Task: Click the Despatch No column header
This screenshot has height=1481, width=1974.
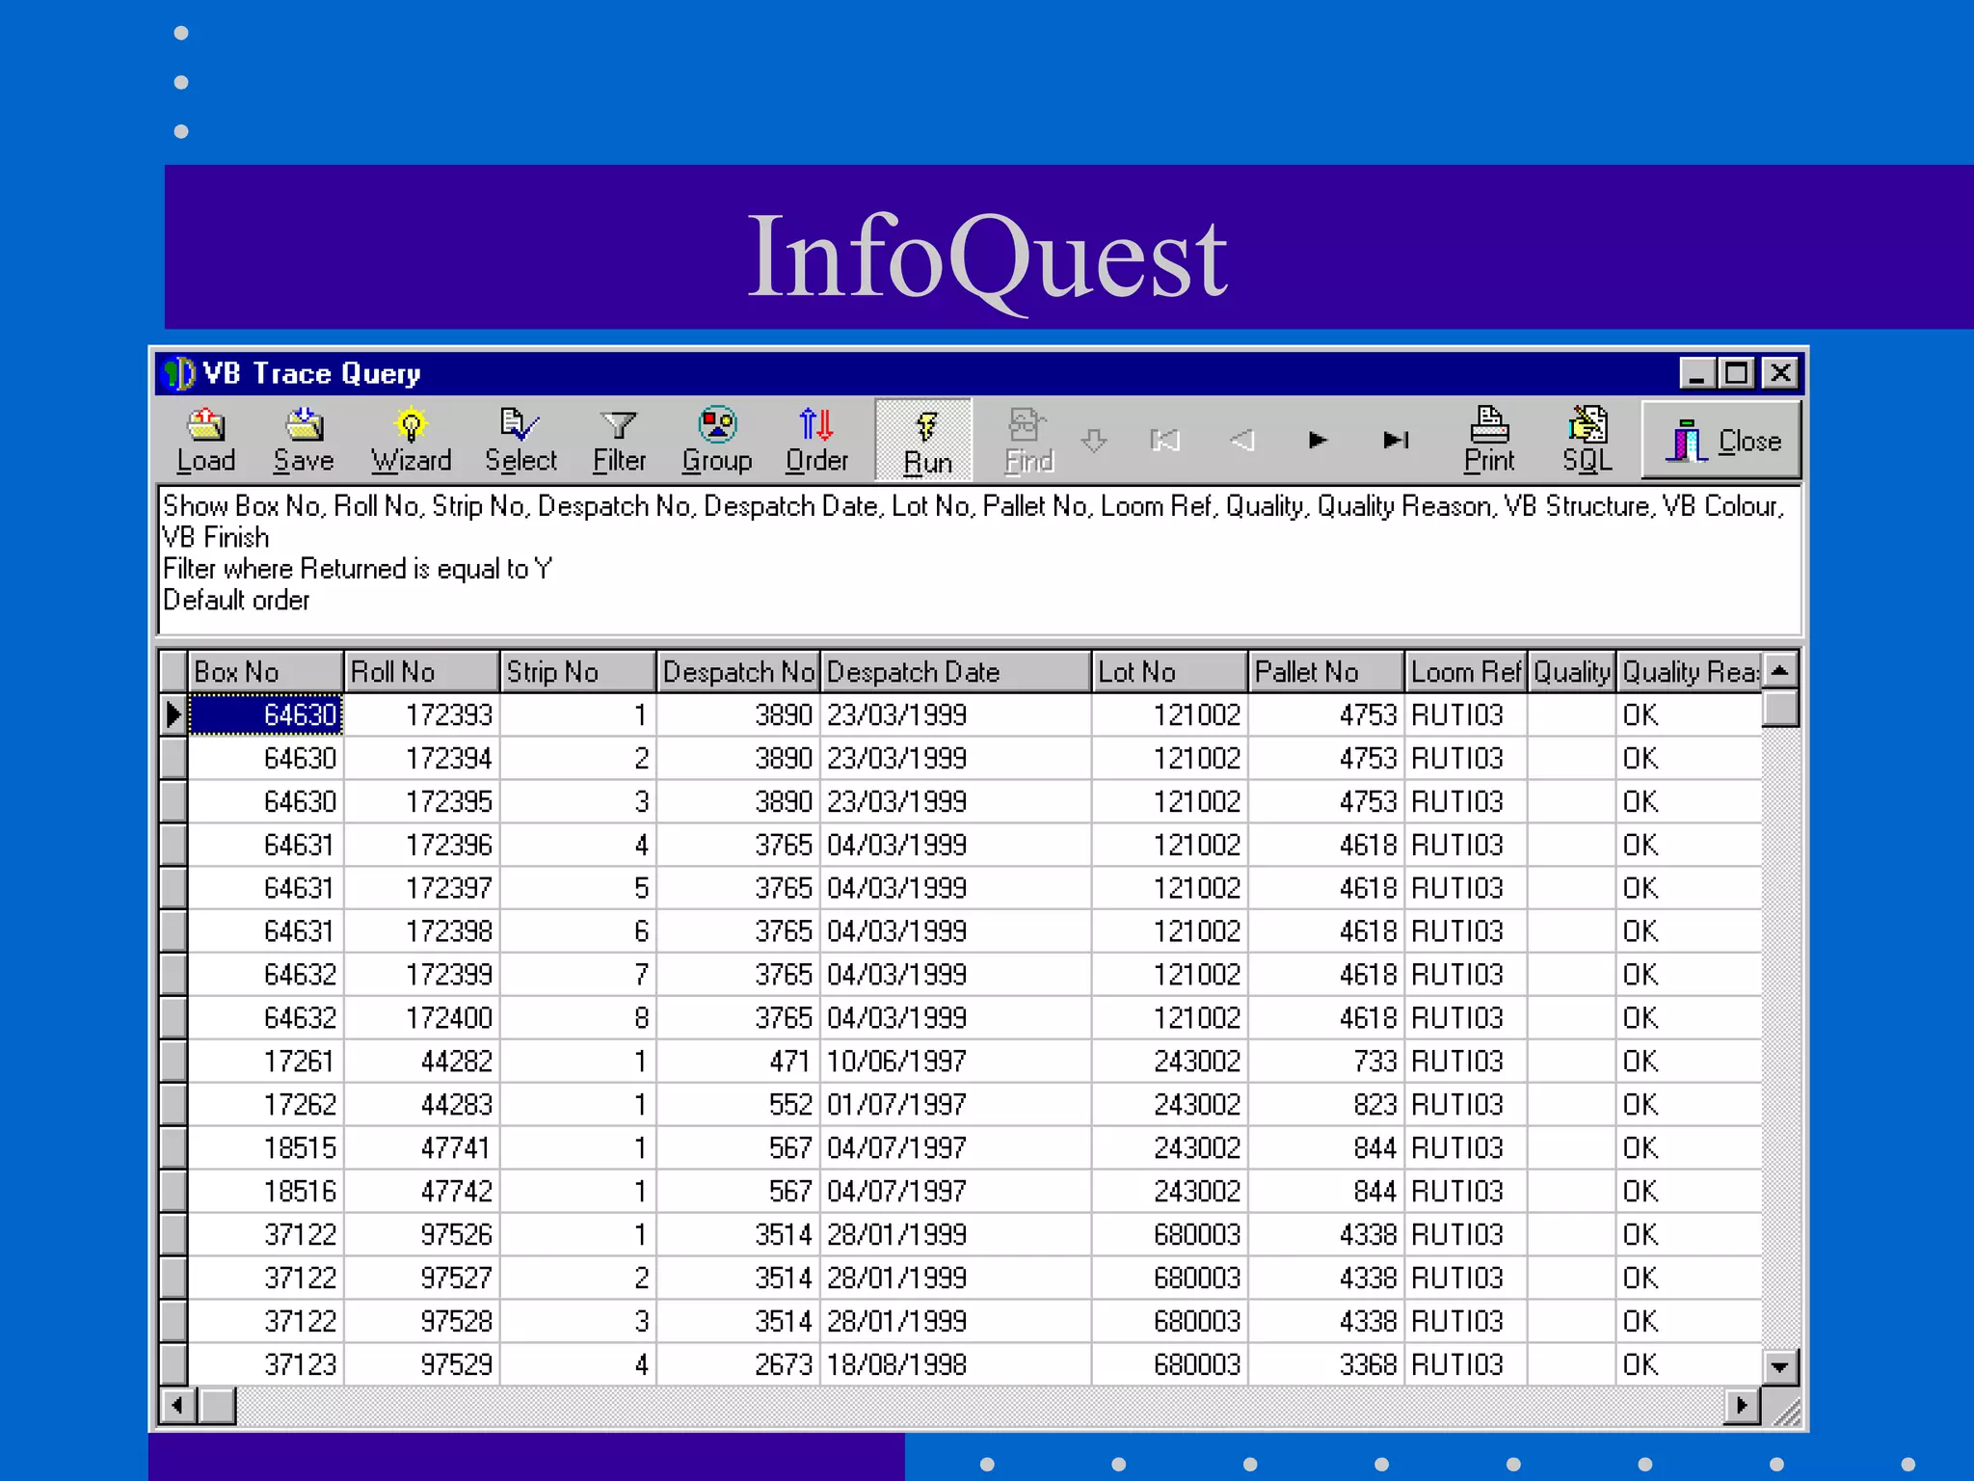Action: tap(738, 672)
